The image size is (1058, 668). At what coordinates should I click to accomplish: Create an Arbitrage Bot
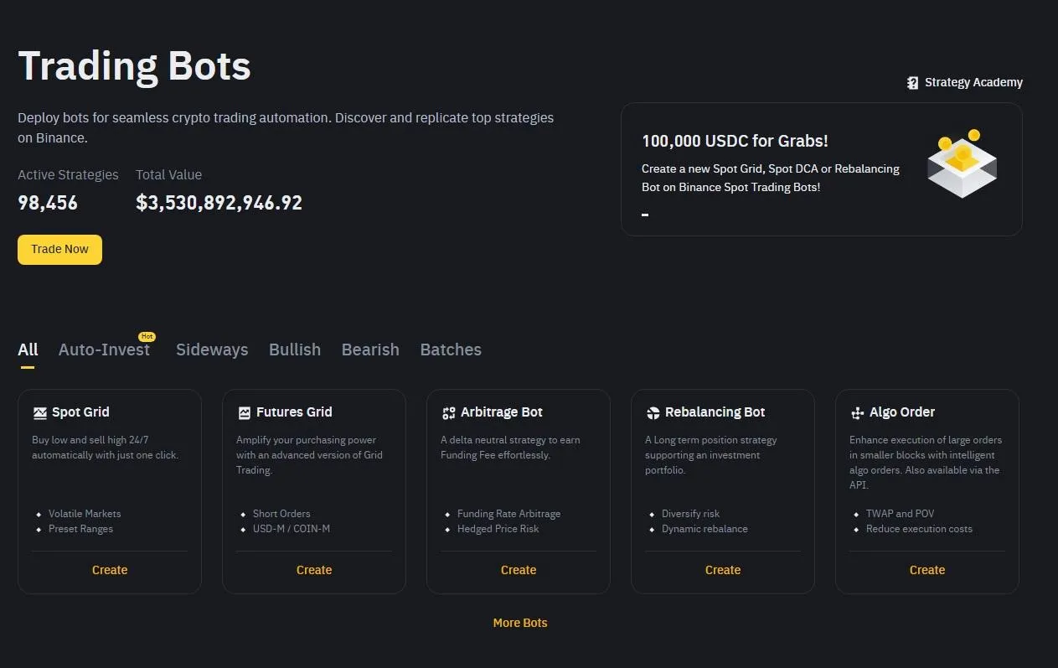[519, 570]
